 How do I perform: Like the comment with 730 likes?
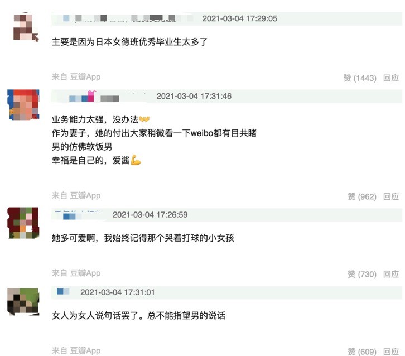coord(362,274)
